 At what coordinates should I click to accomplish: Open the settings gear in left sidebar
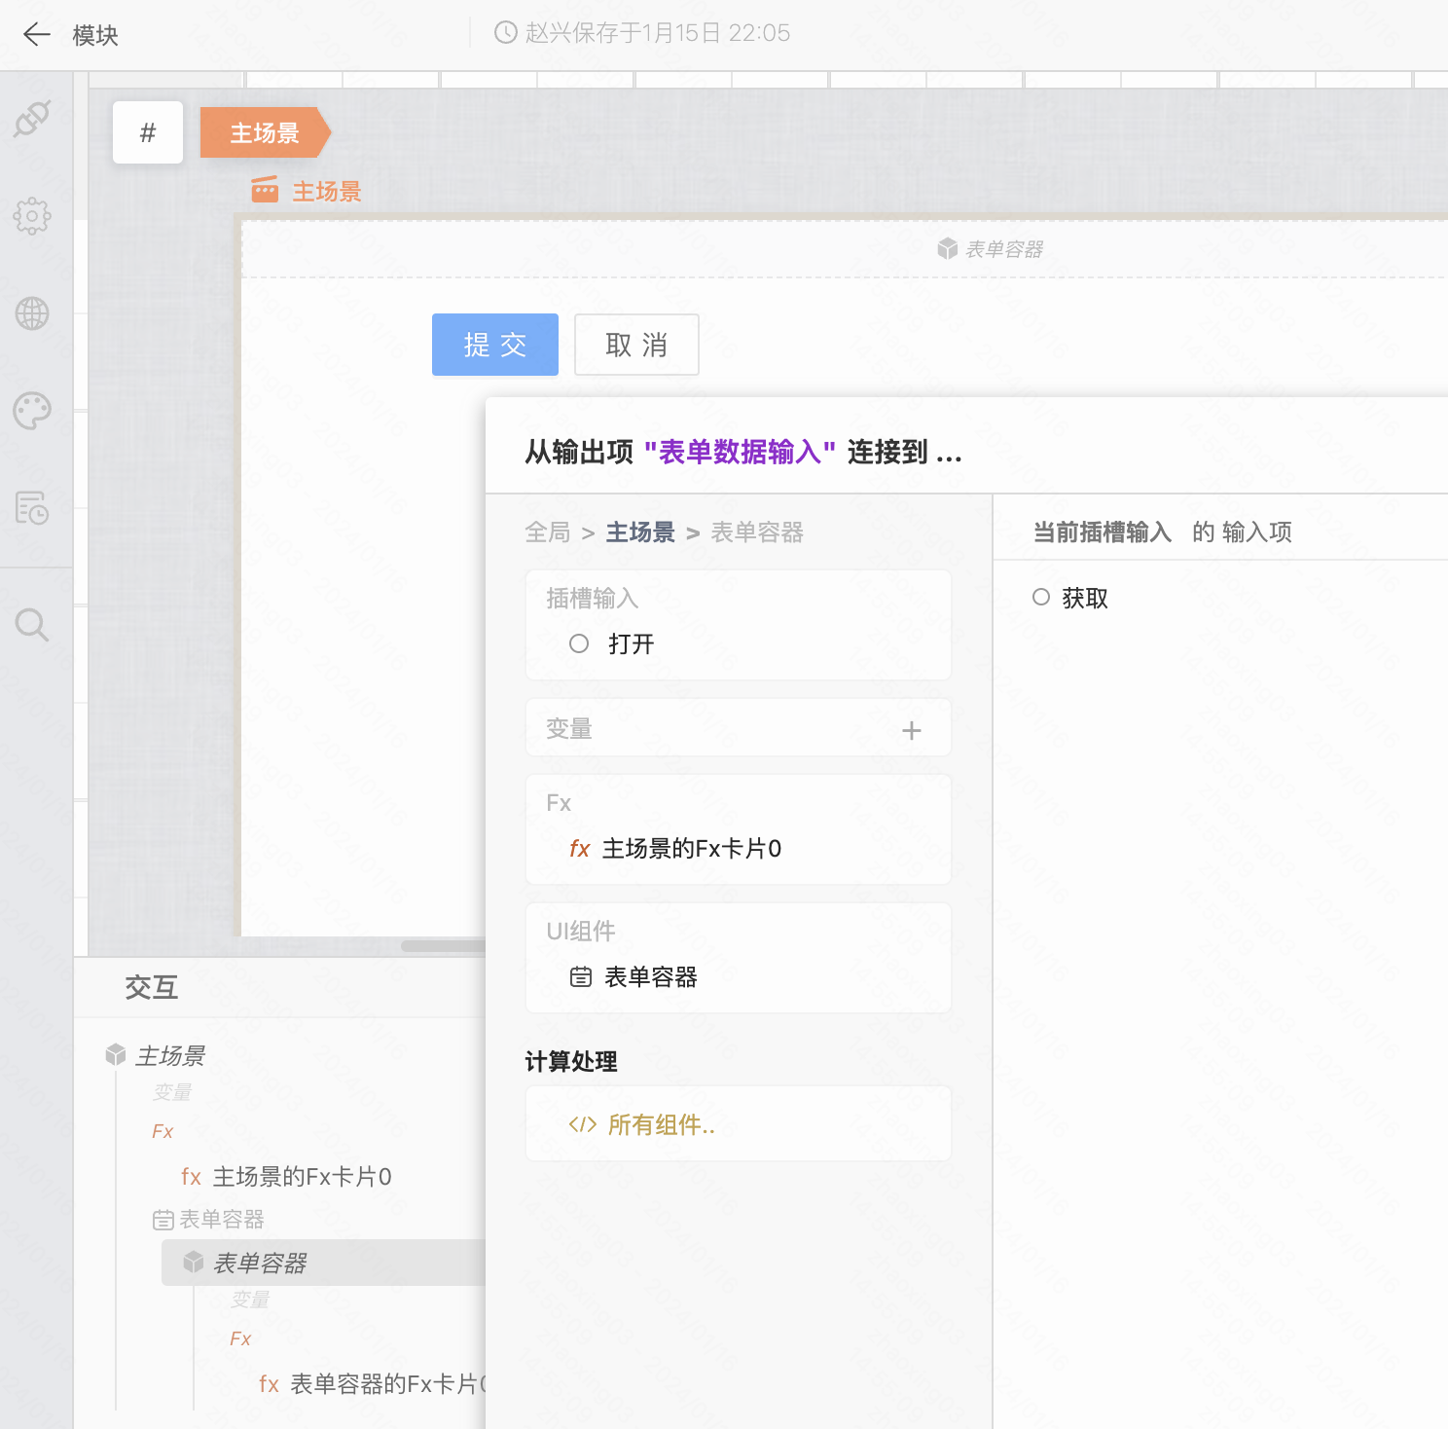[x=32, y=216]
